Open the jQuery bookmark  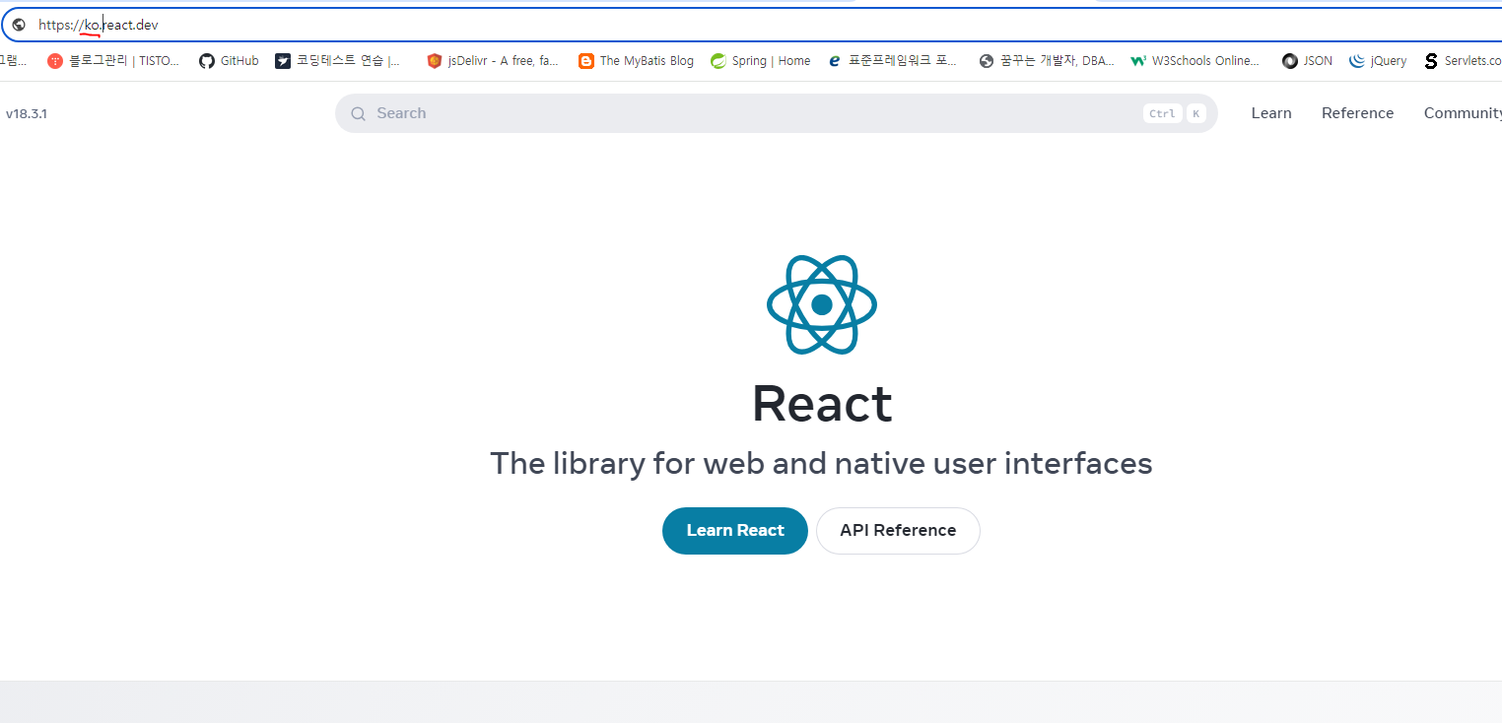(x=1378, y=61)
